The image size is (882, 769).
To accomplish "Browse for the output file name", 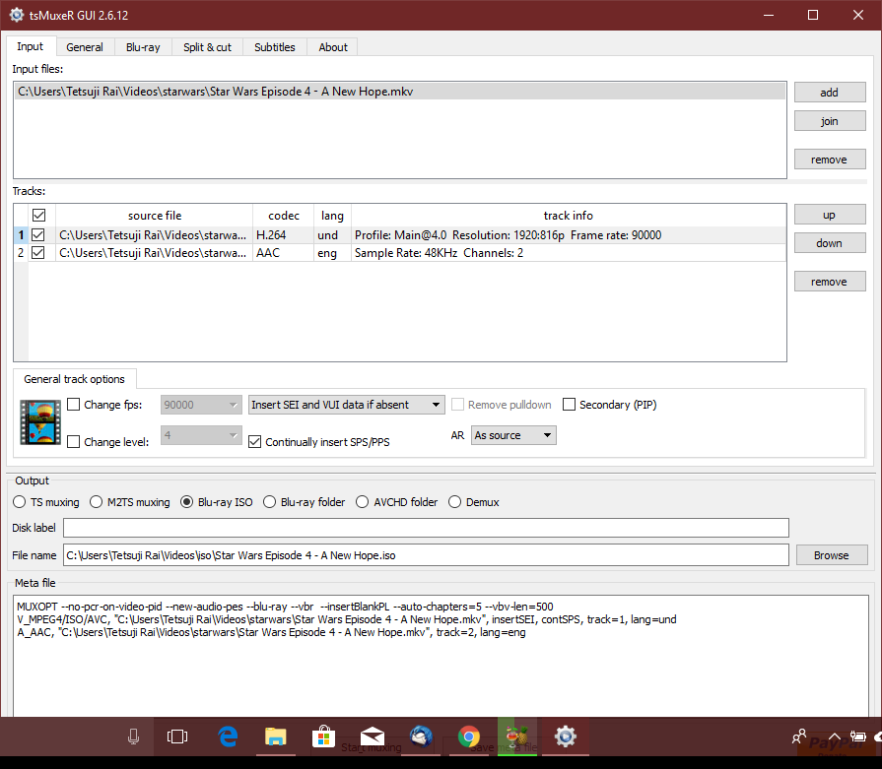I will coord(832,554).
